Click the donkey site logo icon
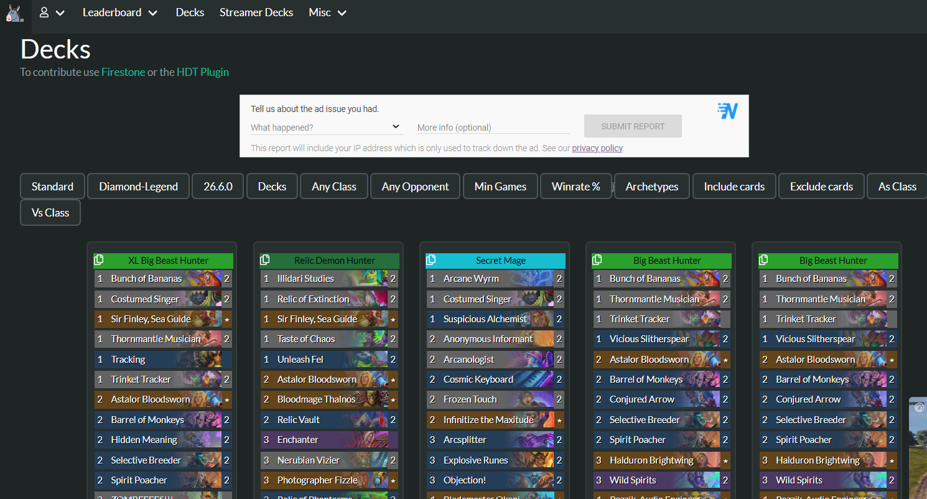 pyautogui.click(x=14, y=12)
